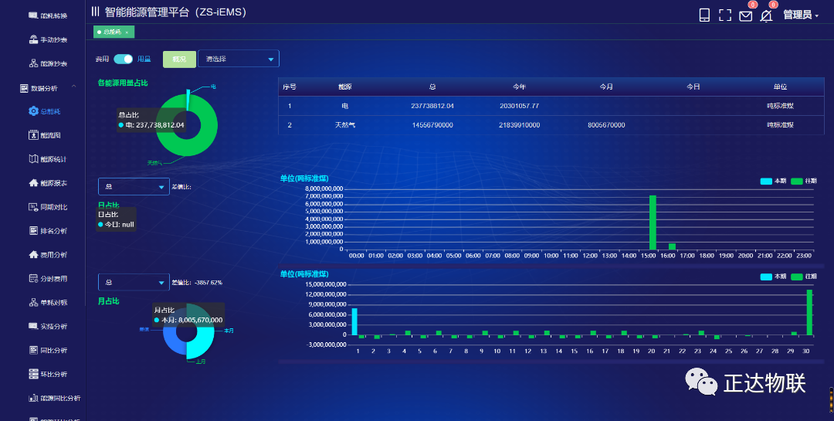The image size is (834, 421).
Task: Click the 能源报表 home icon
Action: [x=33, y=182]
